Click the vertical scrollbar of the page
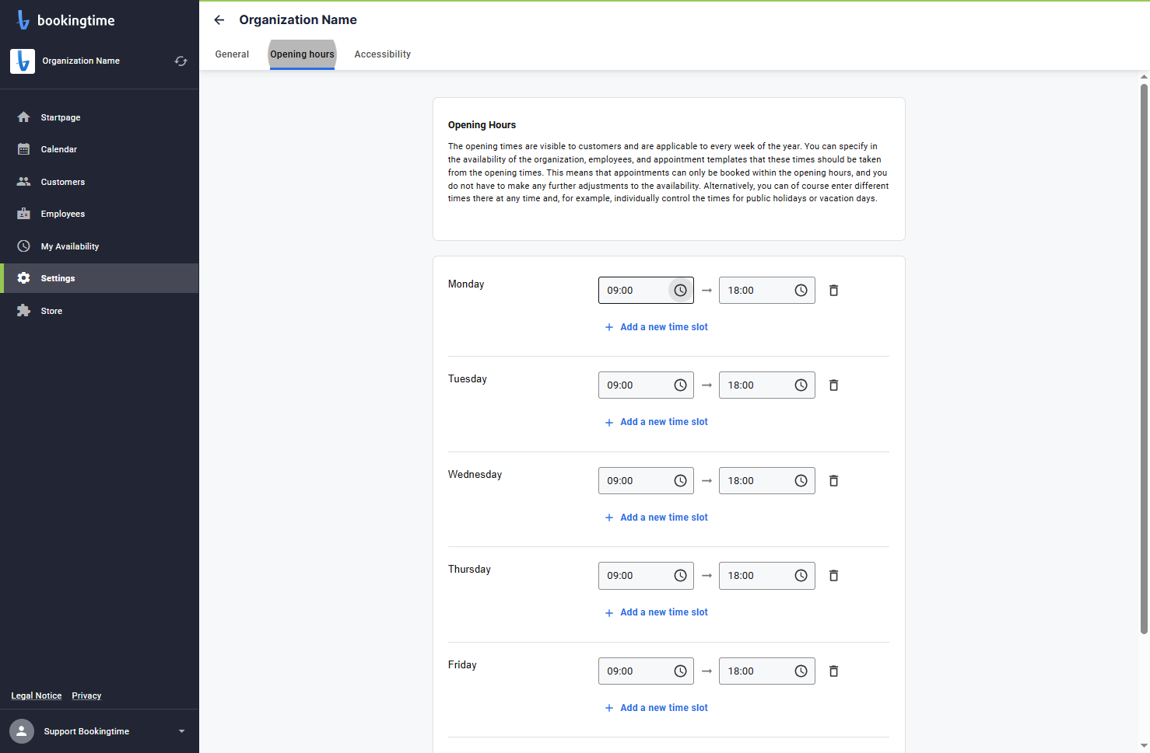The image size is (1150, 753). [1144, 358]
